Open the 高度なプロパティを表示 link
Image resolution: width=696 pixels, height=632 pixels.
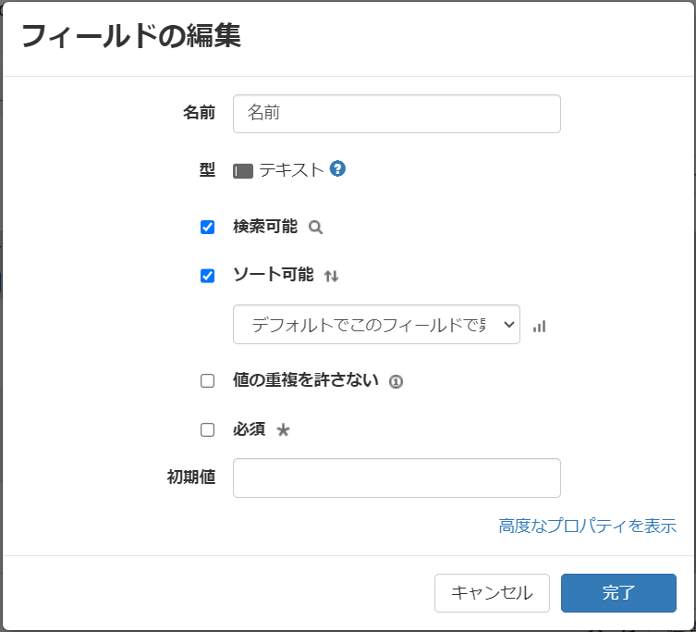pyautogui.click(x=587, y=526)
